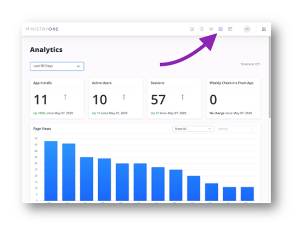Click 'No change since May 07, 2020' text
This screenshot has width=301, height=228.
pos(231,113)
